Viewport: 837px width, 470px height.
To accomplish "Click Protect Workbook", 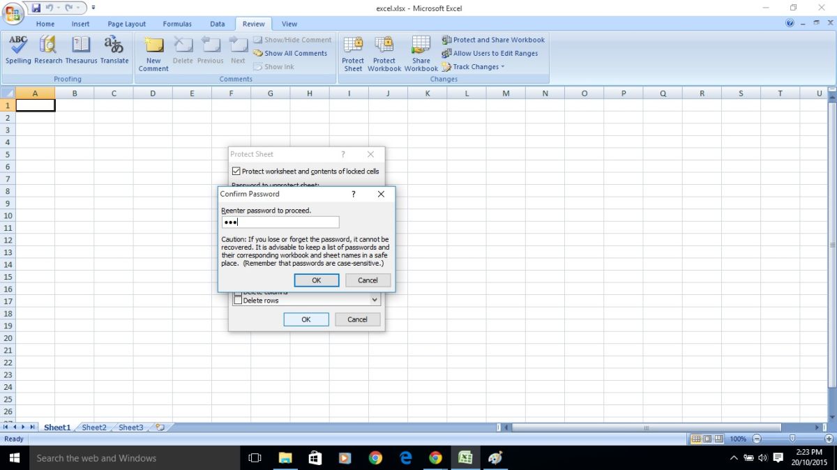I will point(384,54).
